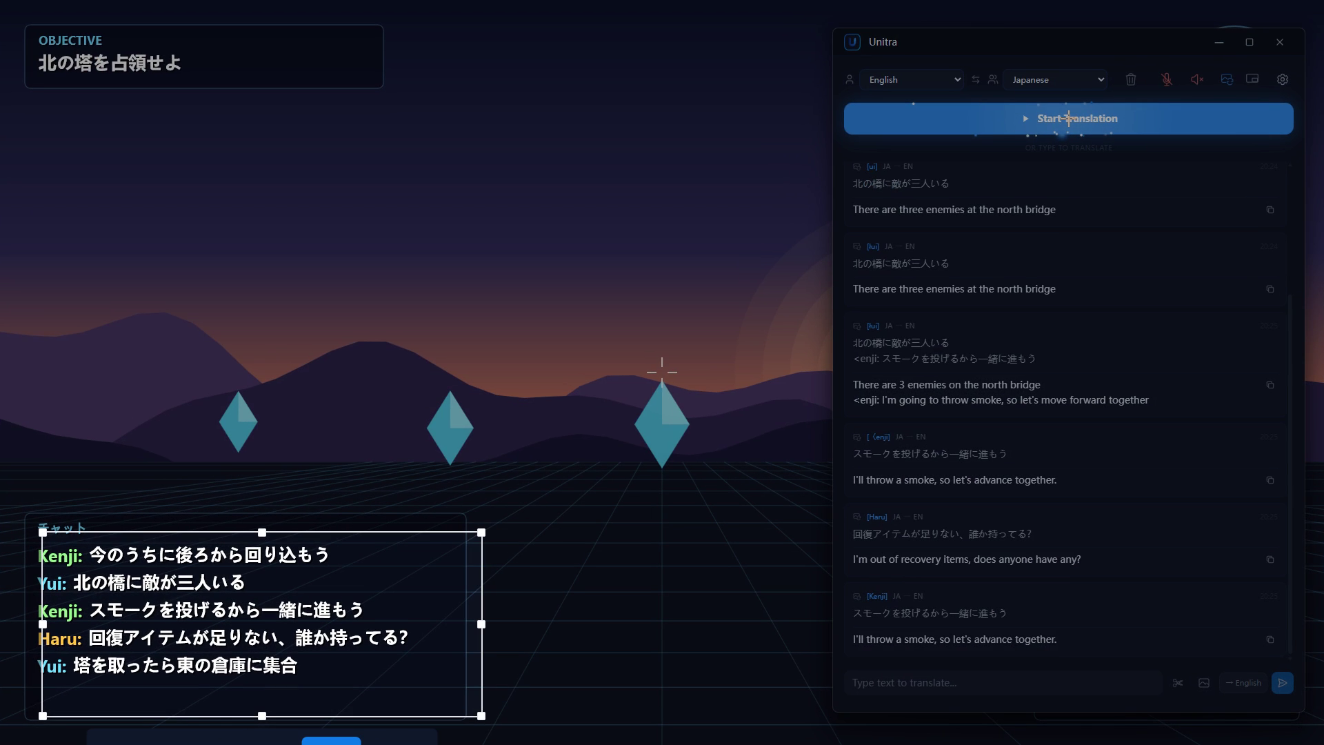Swap source and target languages arrows
The width and height of the screenshot is (1324, 745).
(x=975, y=79)
